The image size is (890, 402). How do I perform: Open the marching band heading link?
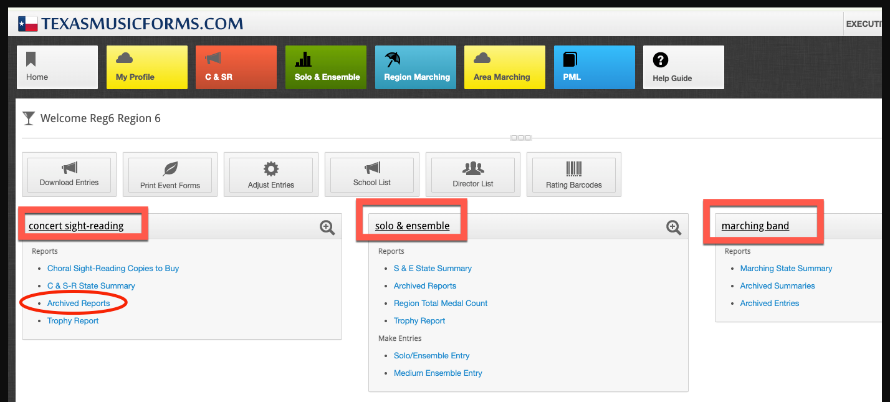pyautogui.click(x=755, y=226)
